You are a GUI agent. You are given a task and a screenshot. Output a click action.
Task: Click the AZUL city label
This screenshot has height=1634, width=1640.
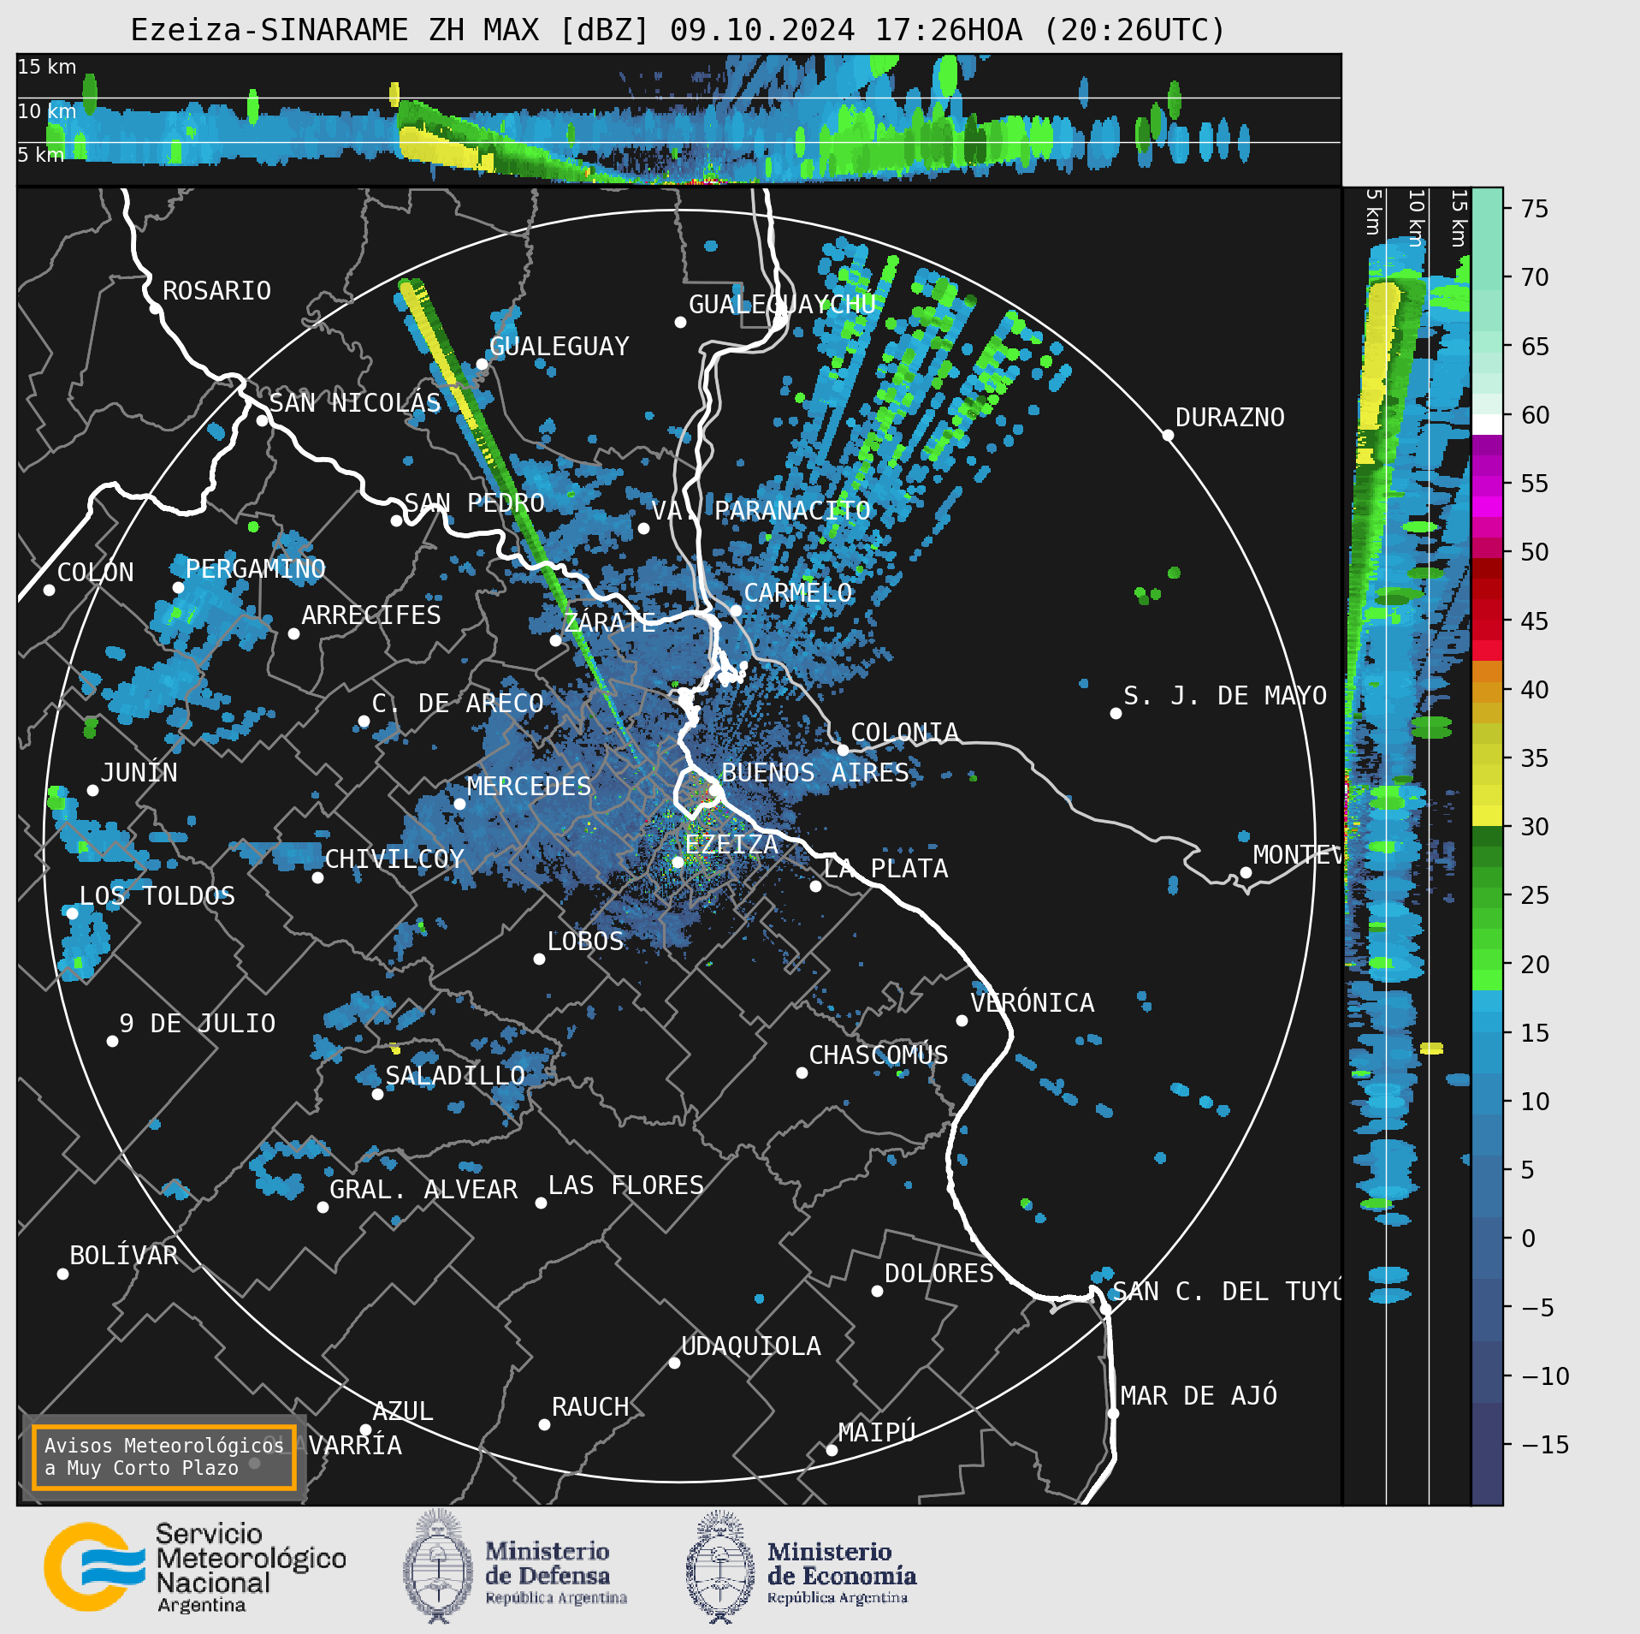403,1411
